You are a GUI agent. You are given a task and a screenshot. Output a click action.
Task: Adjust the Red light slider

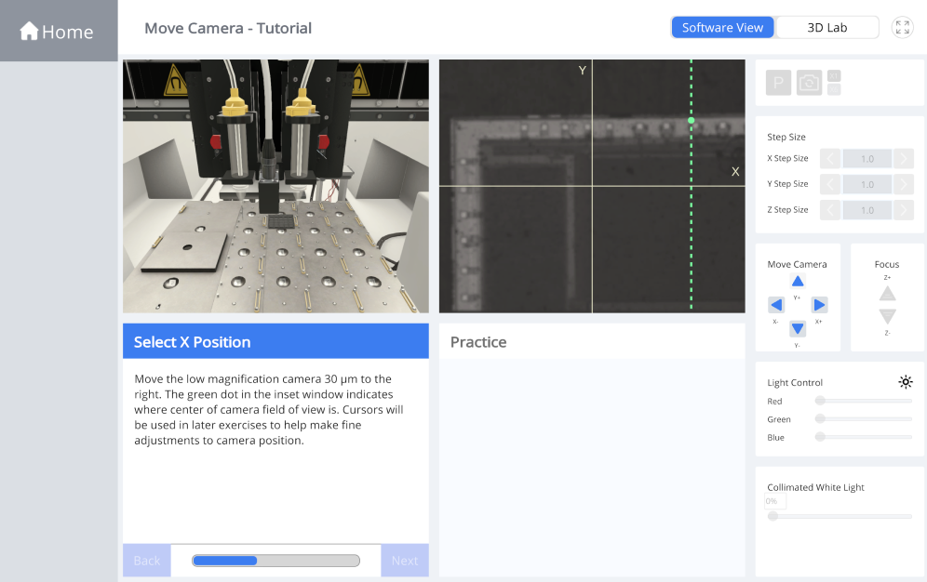coord(866,401)
